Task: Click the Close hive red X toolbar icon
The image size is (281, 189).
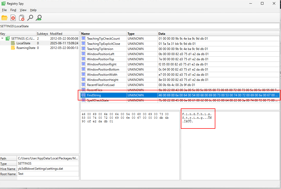Action: 13,18
